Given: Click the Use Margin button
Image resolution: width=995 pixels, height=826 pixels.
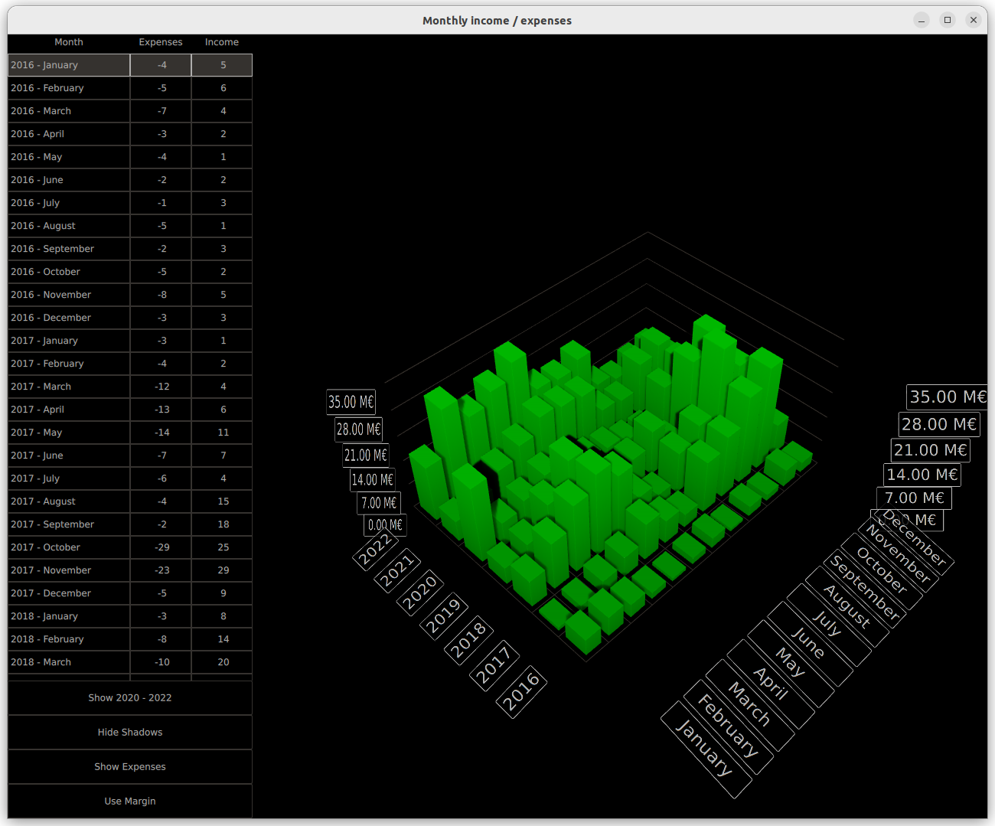Looking at the screenshot, I should 130,801.
